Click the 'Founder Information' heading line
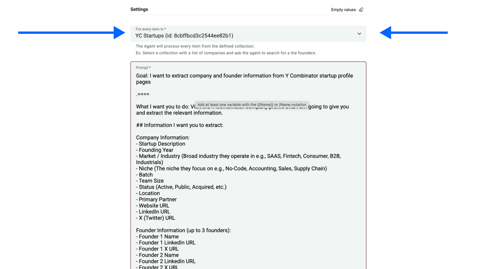 point(183,231)
